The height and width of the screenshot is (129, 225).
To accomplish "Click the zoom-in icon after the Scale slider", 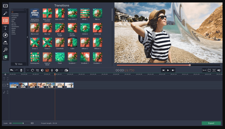I will coord(32,123).
